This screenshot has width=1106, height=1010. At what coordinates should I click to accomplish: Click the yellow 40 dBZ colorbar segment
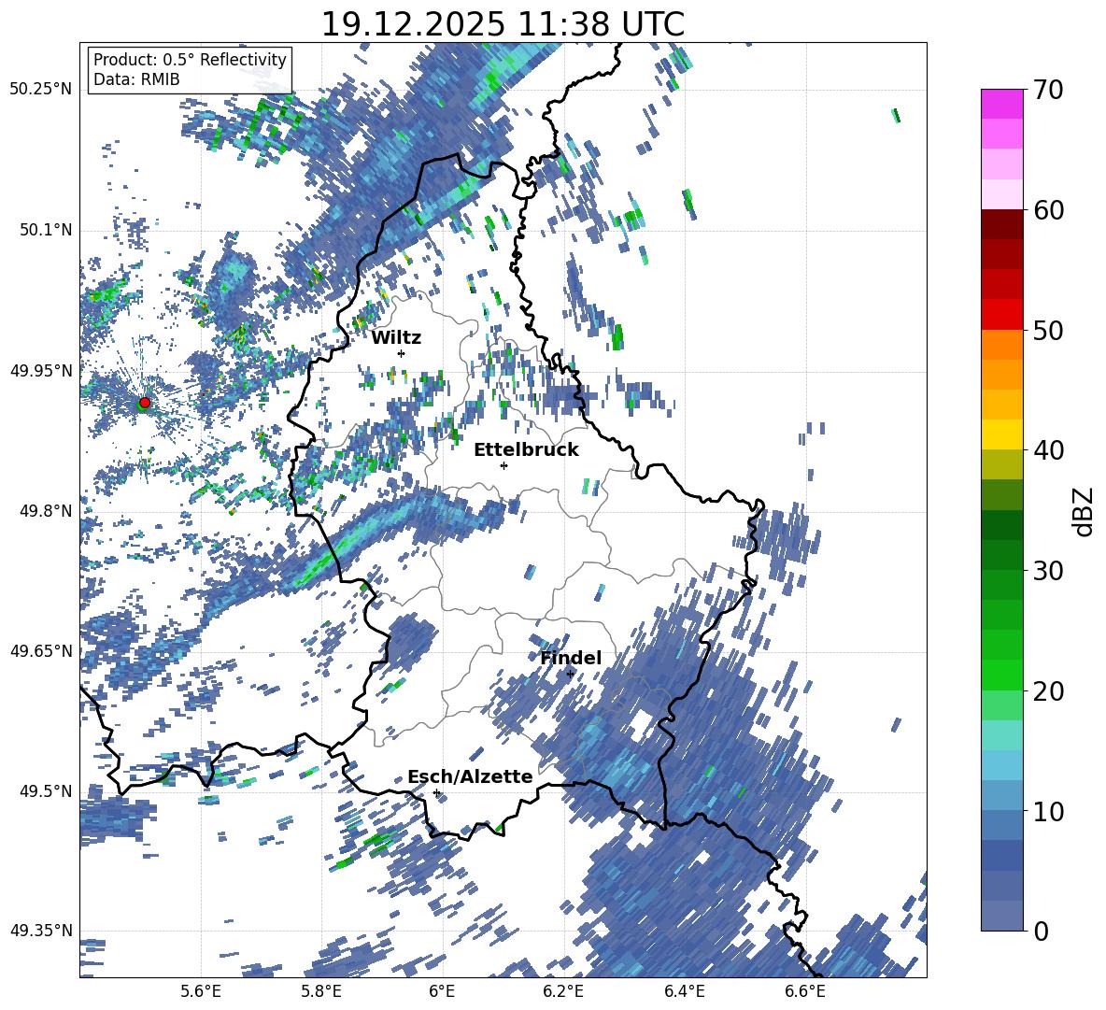tap(1001, 434)
